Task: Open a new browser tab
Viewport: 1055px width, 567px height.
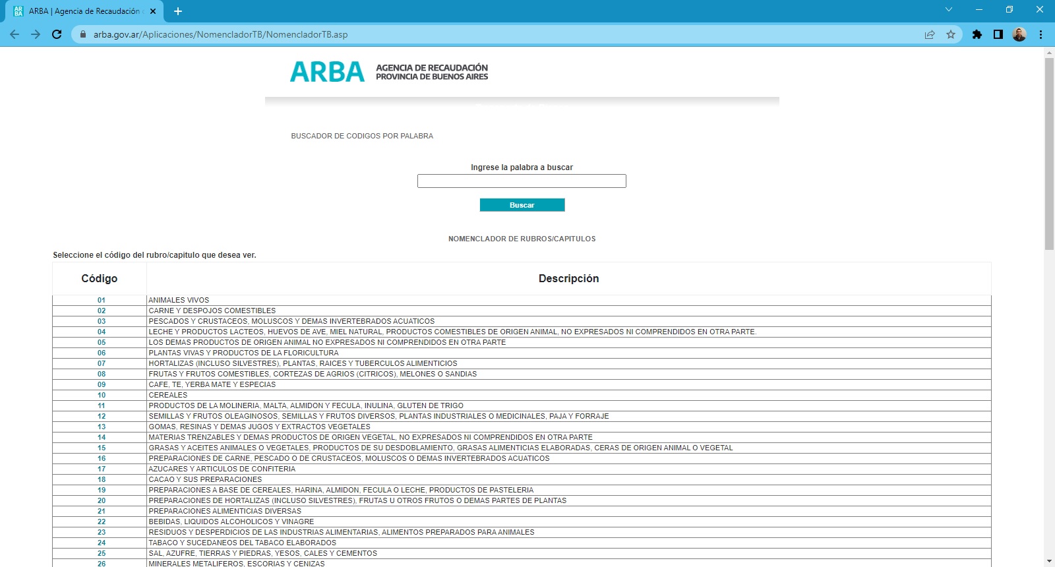Action: 178,11
